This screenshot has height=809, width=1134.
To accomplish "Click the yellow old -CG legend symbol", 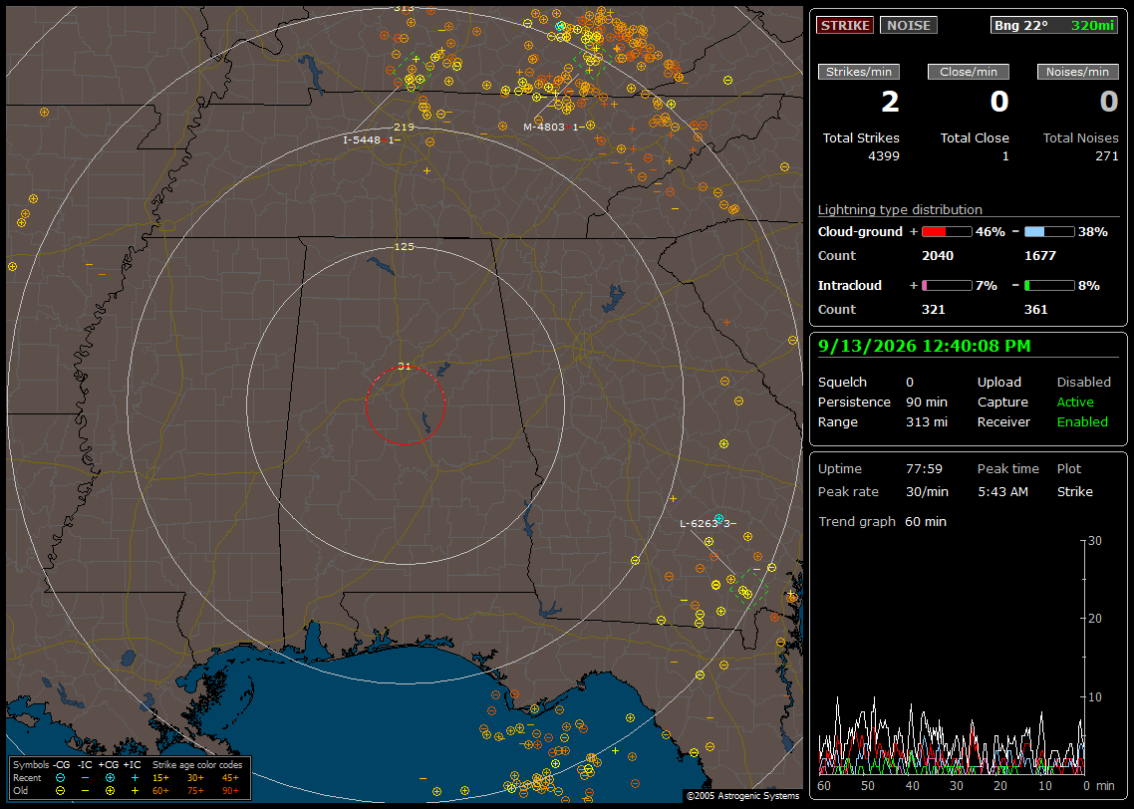I will pos(61,791).
